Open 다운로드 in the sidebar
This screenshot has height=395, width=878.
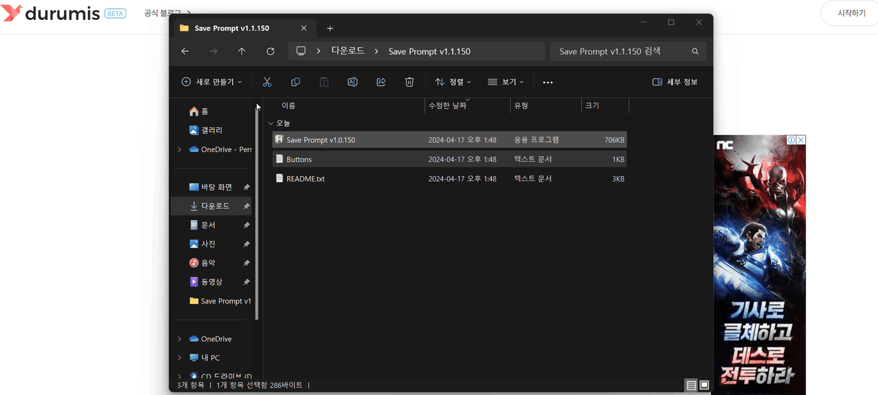pos(212,206)
